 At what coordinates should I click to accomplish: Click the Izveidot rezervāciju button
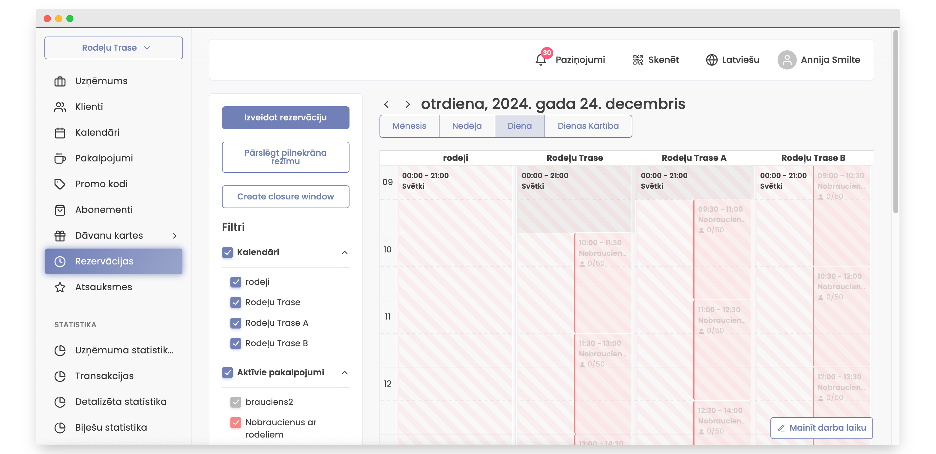[x=285, y=117]
